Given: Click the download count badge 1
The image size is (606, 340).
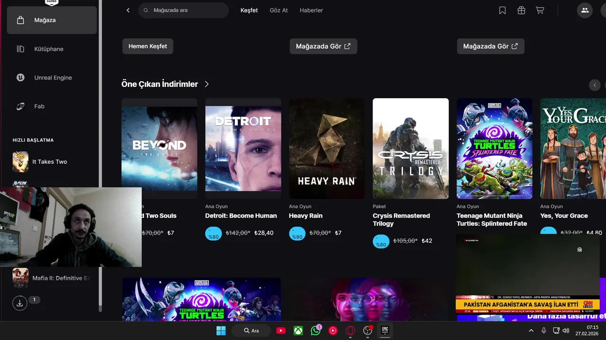Looking at the screenshot, I should coord(34,299).
